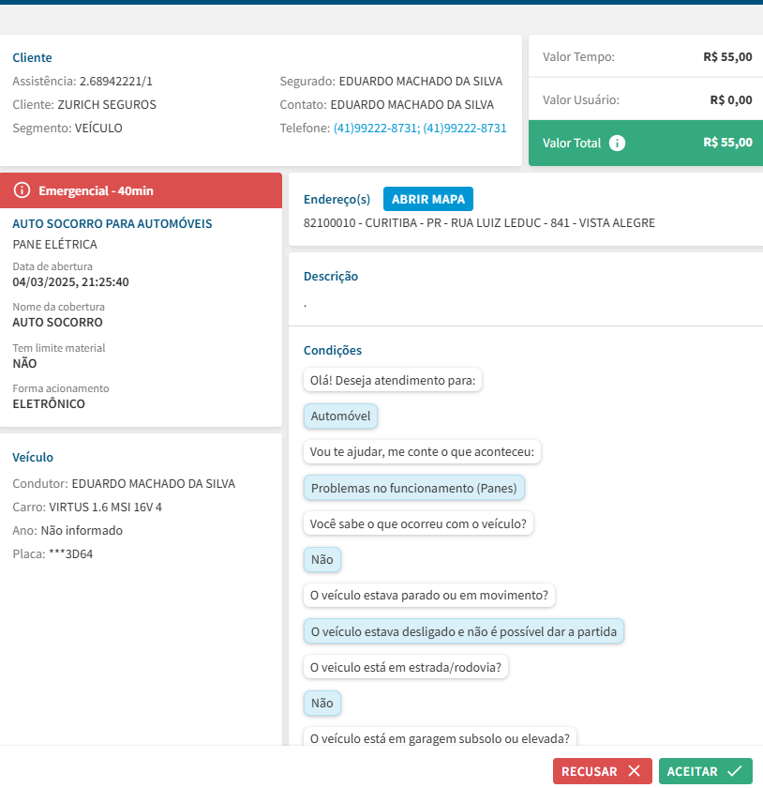Select the "Automóvel" answer bubble
The width and height of the screenshot is (763, 788).
coord(340,417)
